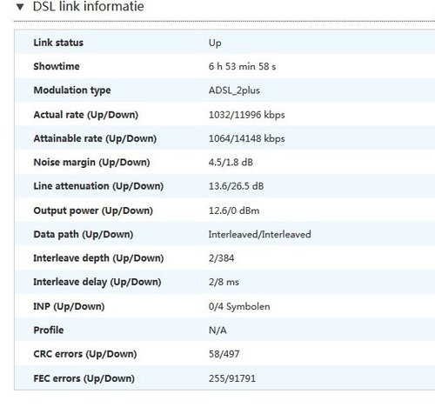Click the Link status value Up
Screen dimensions: 435x414
pos(215,43)
